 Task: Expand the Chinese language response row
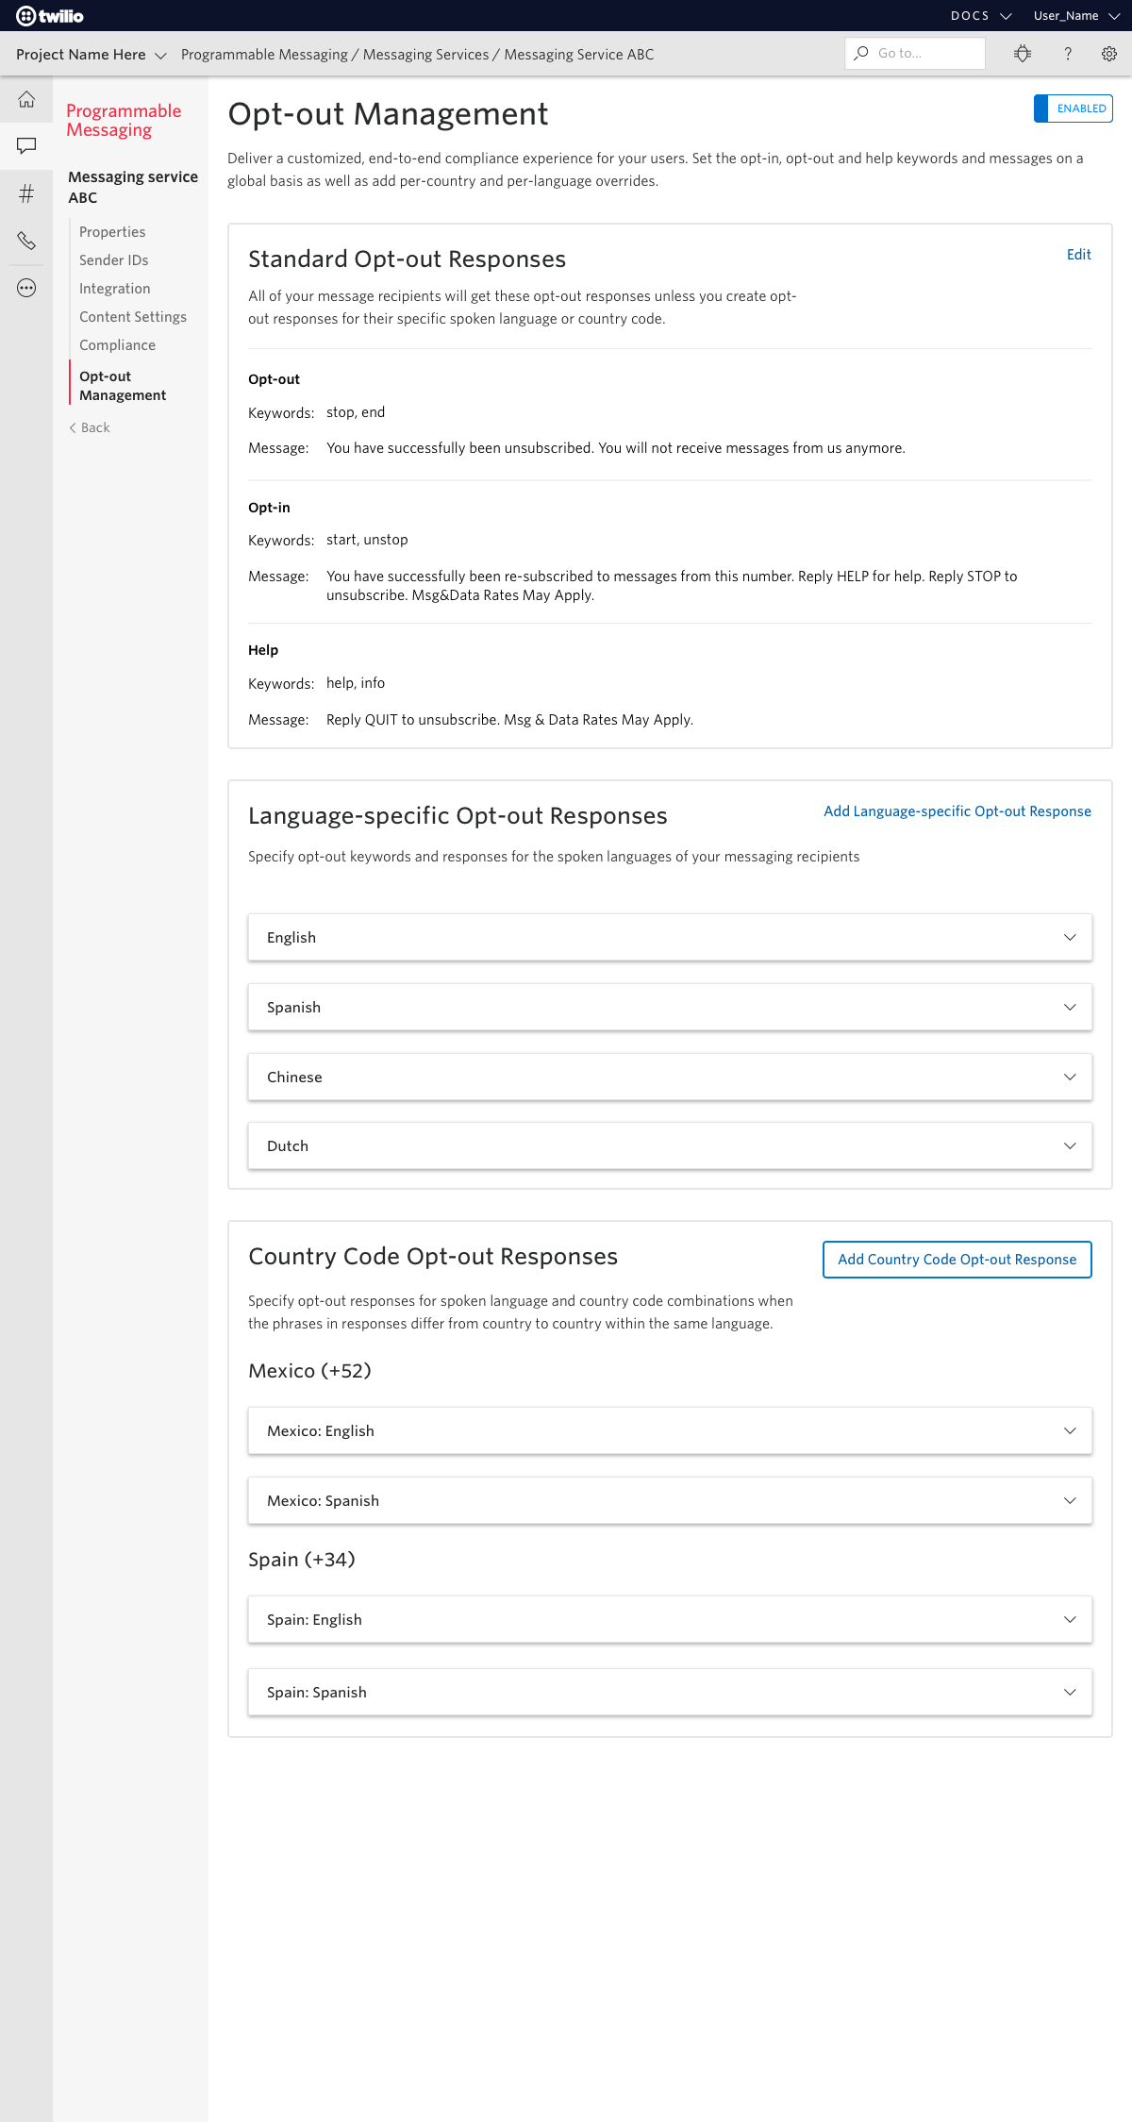click(670, 1077)
